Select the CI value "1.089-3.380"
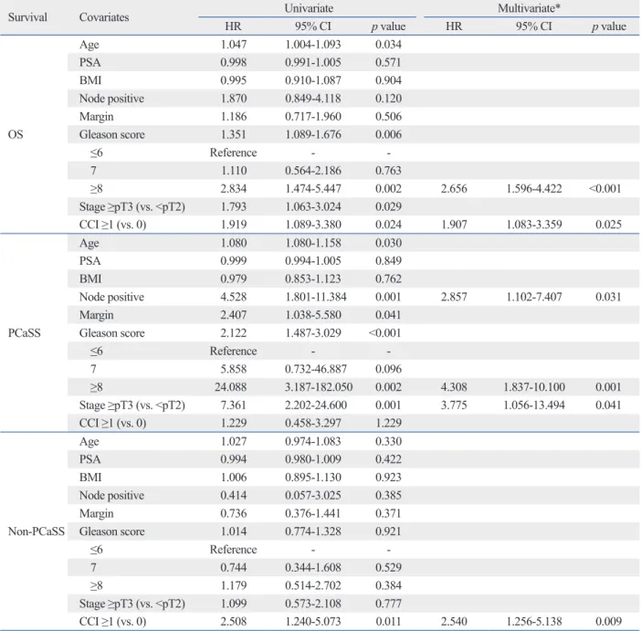This screenshot has width=641, height=631. click(312, 225)
